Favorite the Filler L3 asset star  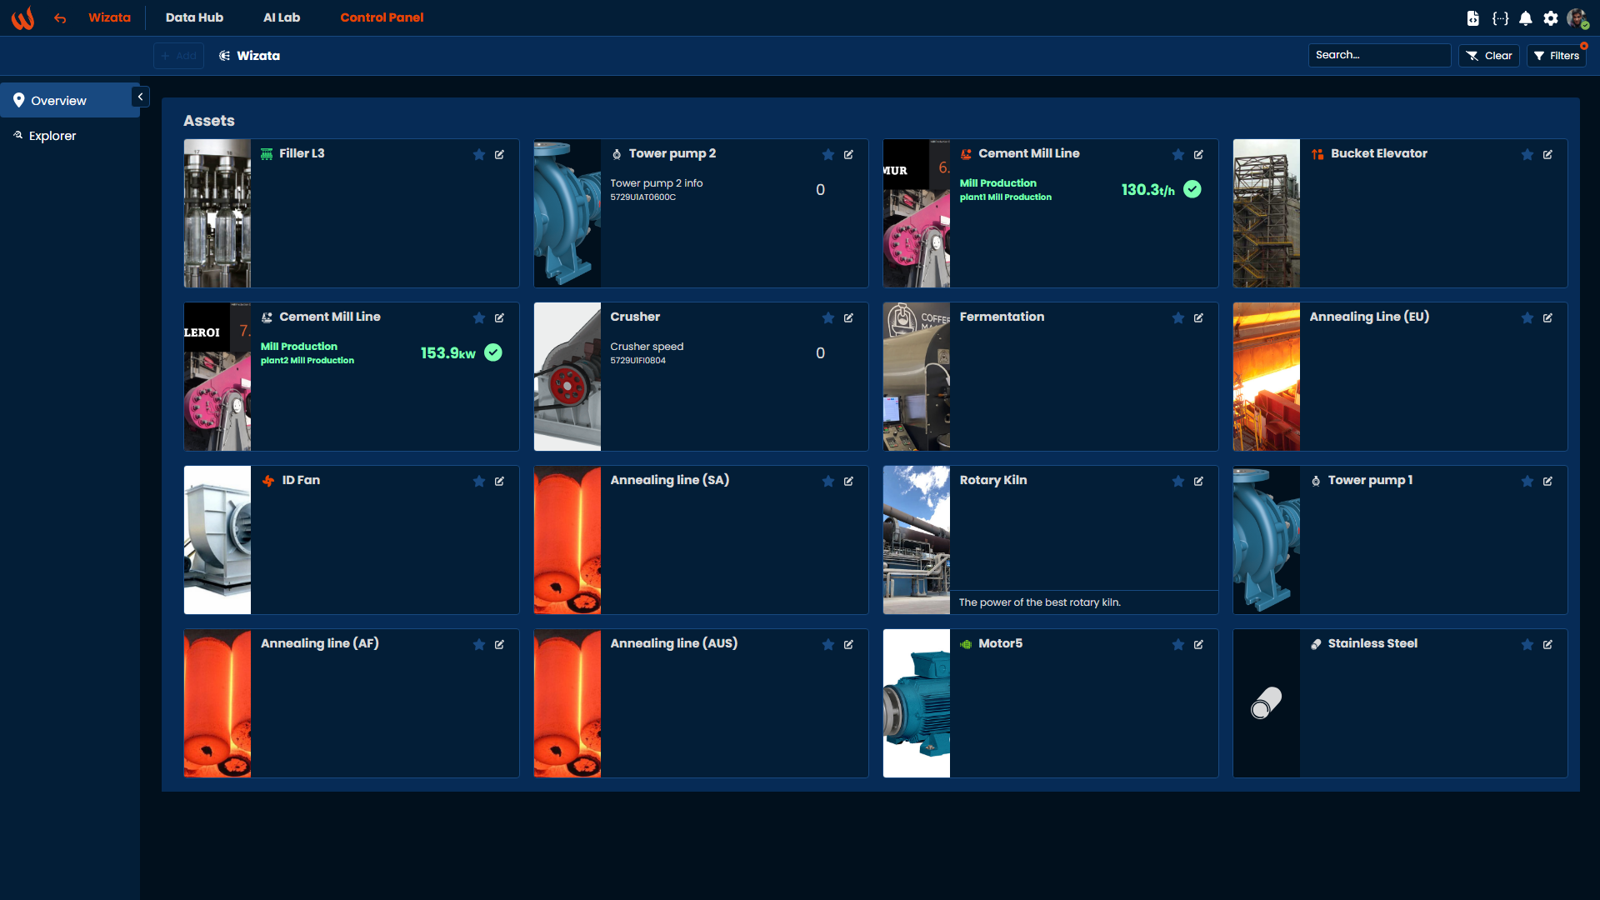tap(479, 155)
